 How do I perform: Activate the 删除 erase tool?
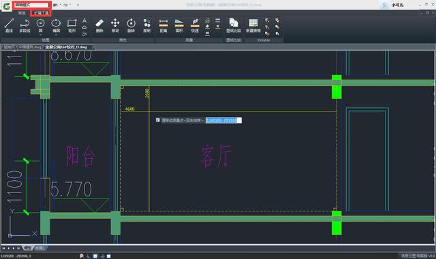99,25
